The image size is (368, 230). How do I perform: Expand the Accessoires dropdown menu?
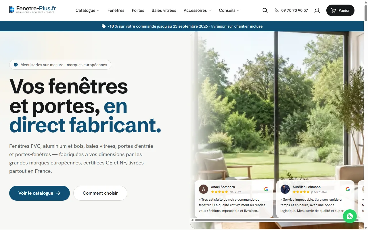198,10
